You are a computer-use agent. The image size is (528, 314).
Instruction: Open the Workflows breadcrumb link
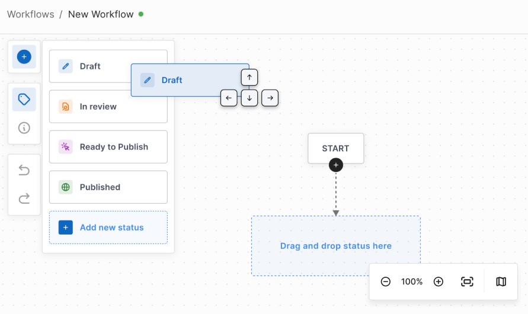(x=31, y=14)
